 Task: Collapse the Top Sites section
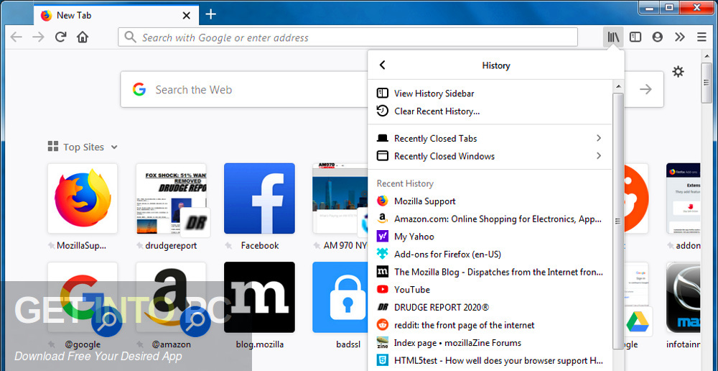pyautogui.click(x=114, y=147)
